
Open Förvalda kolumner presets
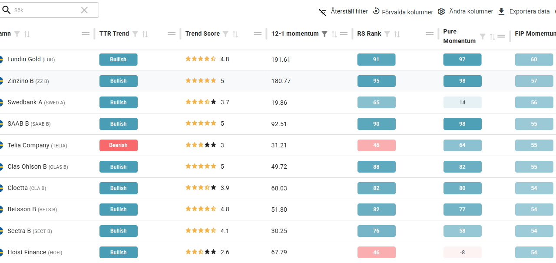[403, 12]
